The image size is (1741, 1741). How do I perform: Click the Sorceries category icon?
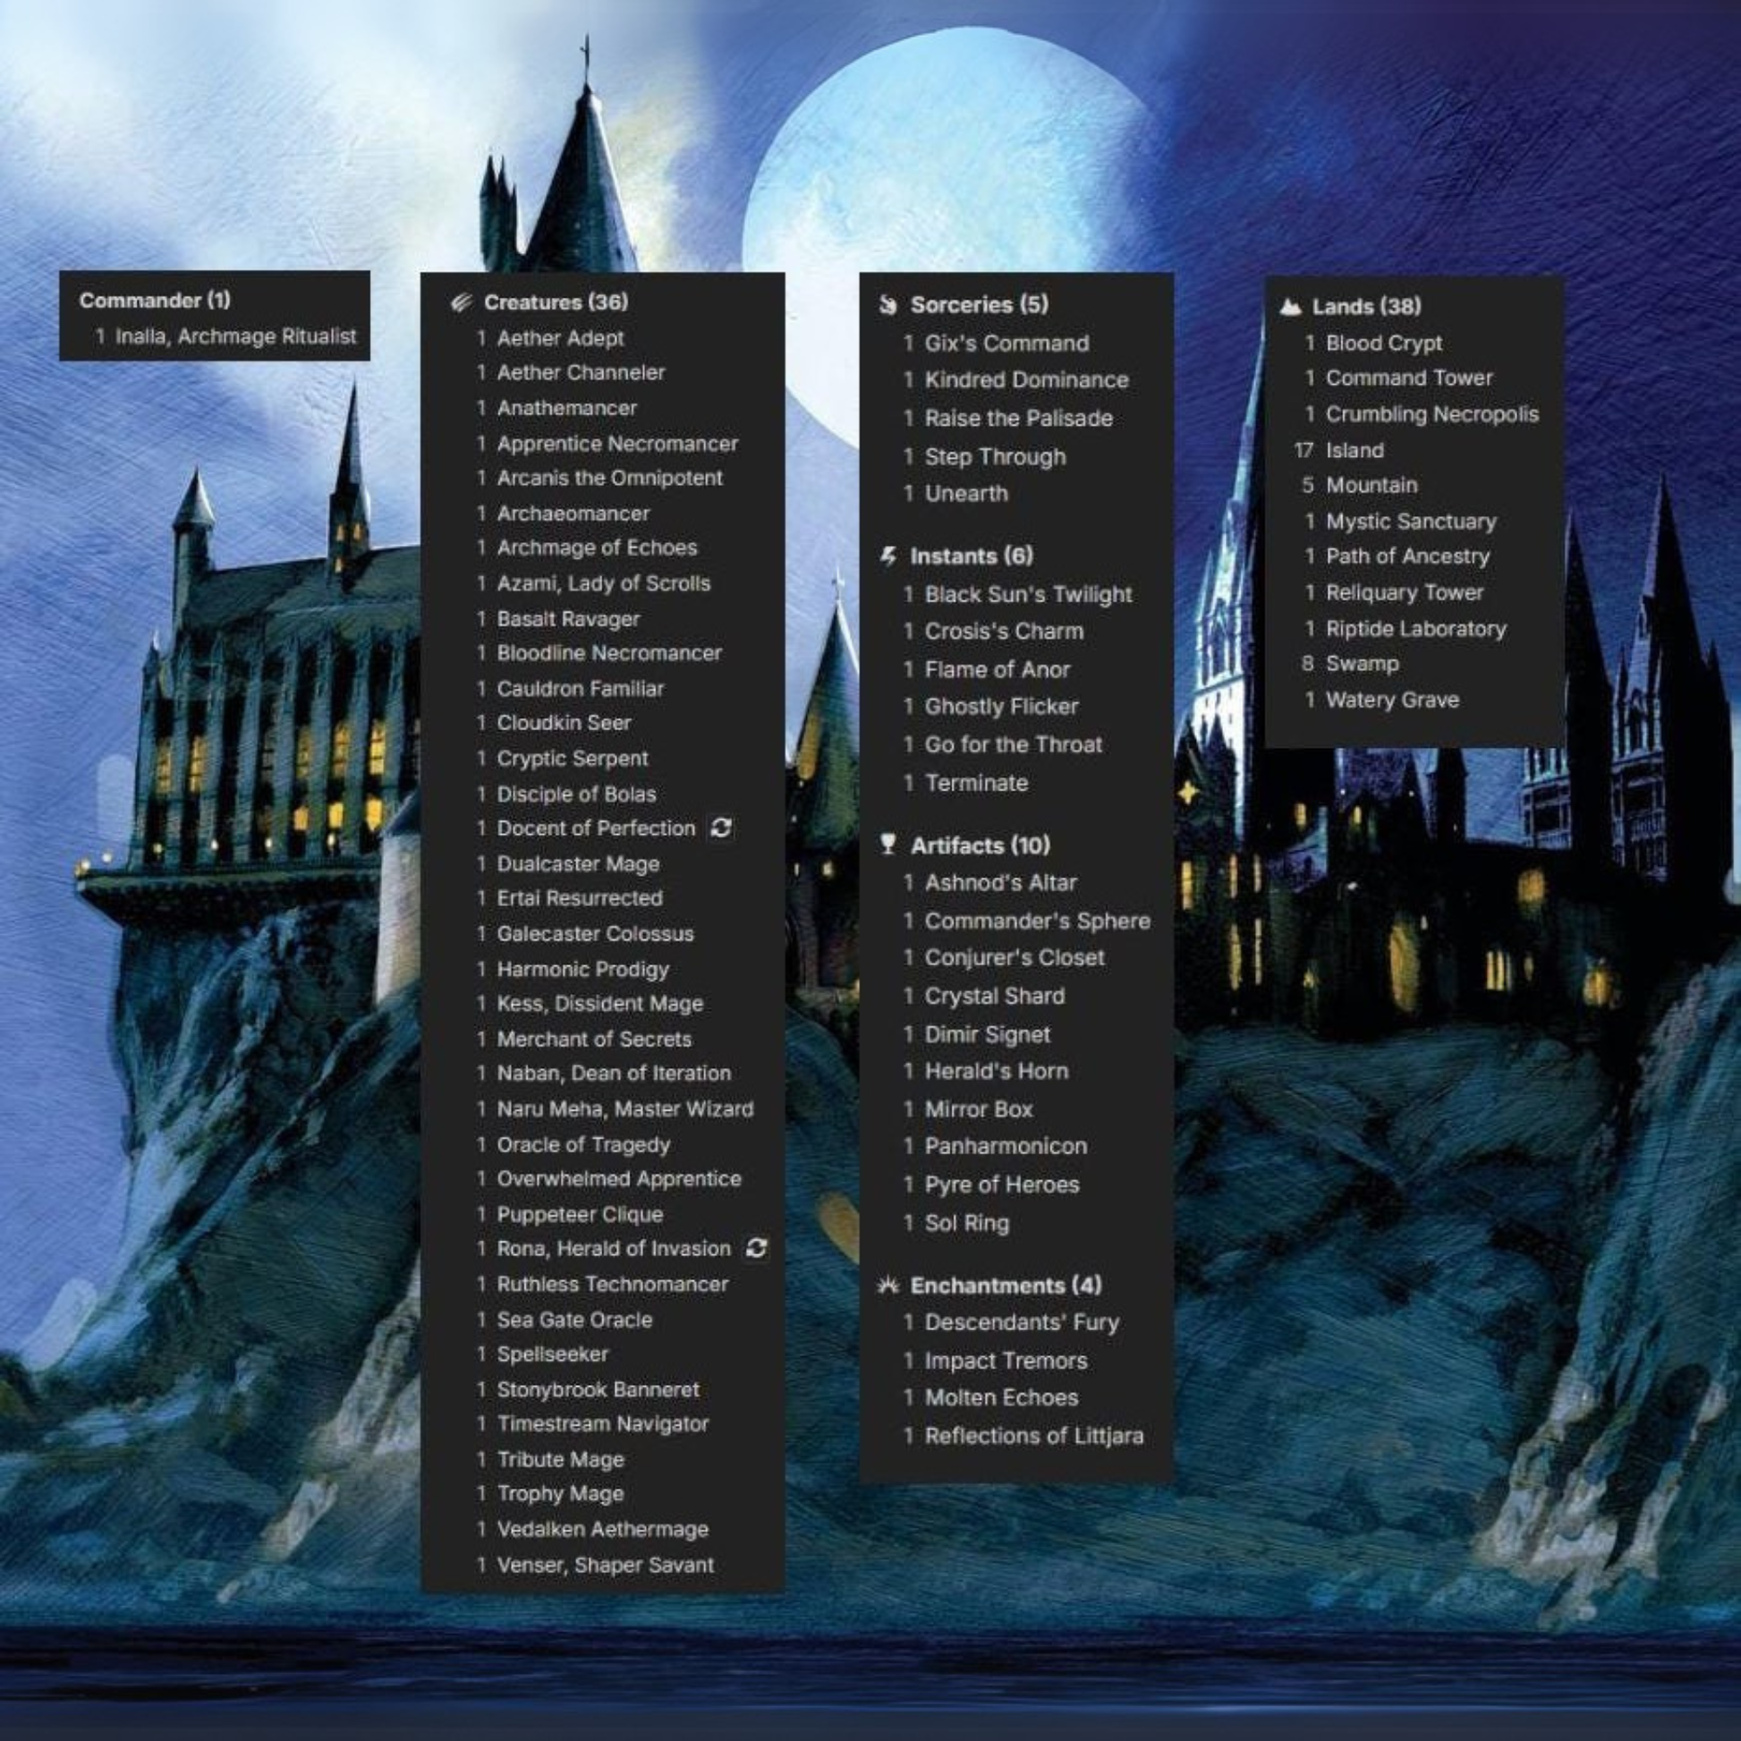coord(887,304)
